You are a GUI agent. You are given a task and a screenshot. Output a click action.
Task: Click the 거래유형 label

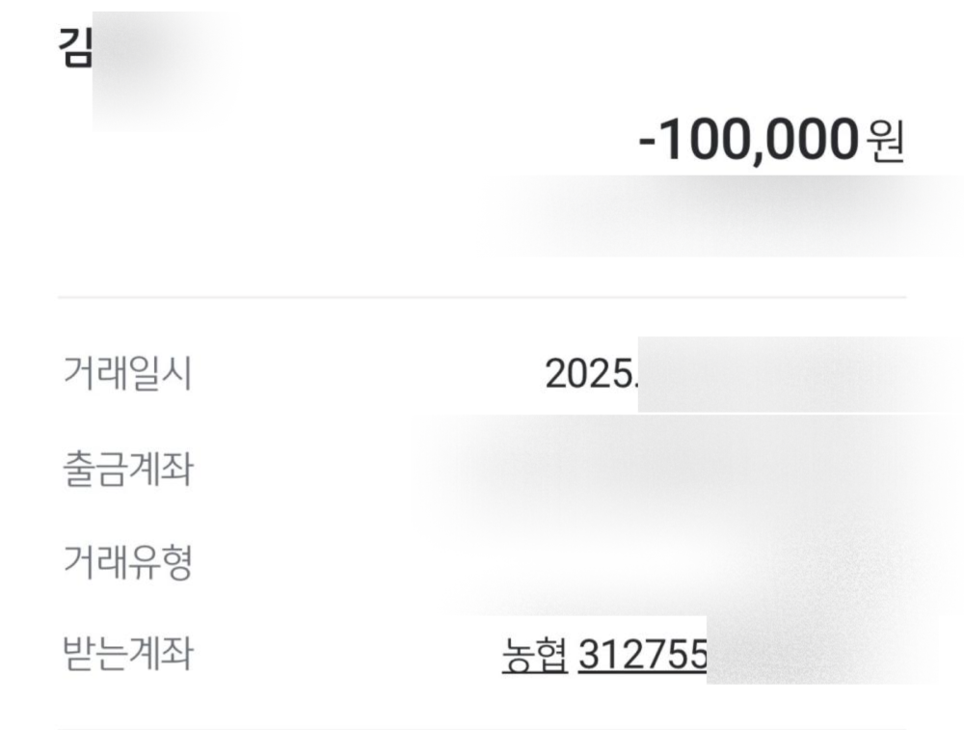click(x=127, y=562)
